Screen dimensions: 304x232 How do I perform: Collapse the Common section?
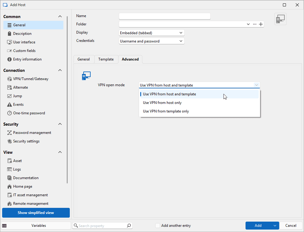[60, 17]
